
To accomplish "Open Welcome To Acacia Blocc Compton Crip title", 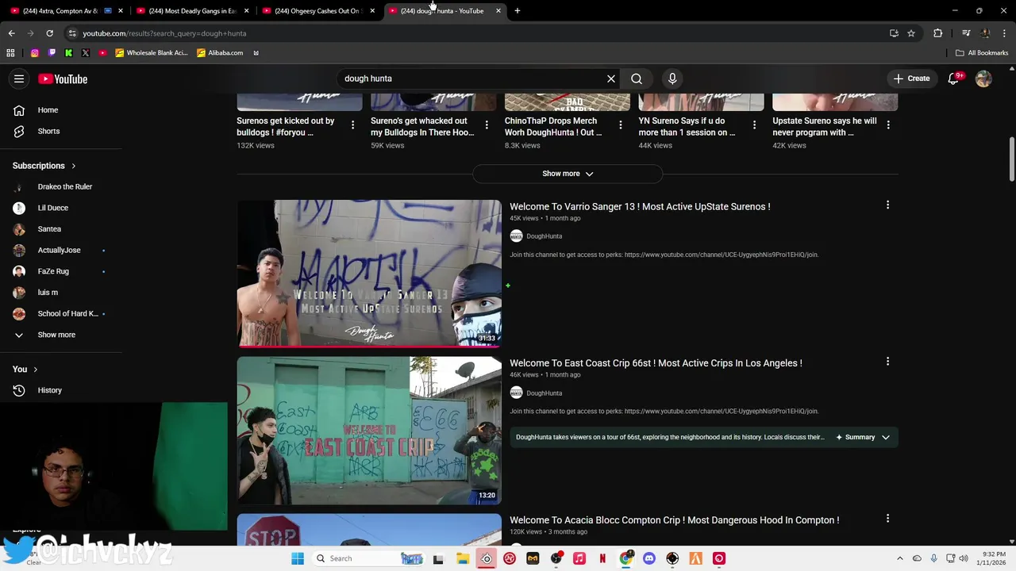I will tap(674, 520).
